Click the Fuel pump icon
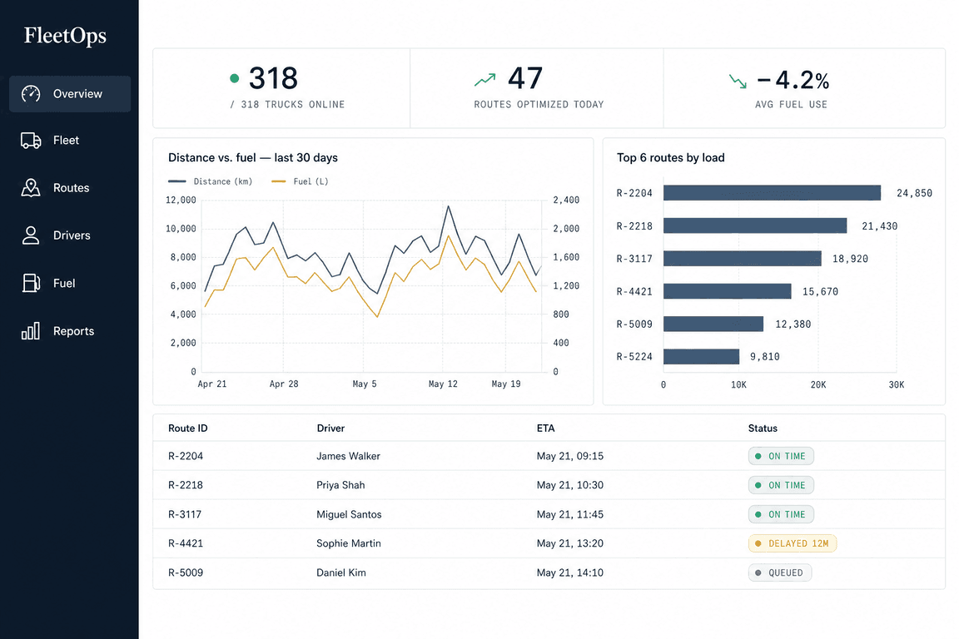The image size is (959, 639). pyautogui.click(x=31, y=283)
